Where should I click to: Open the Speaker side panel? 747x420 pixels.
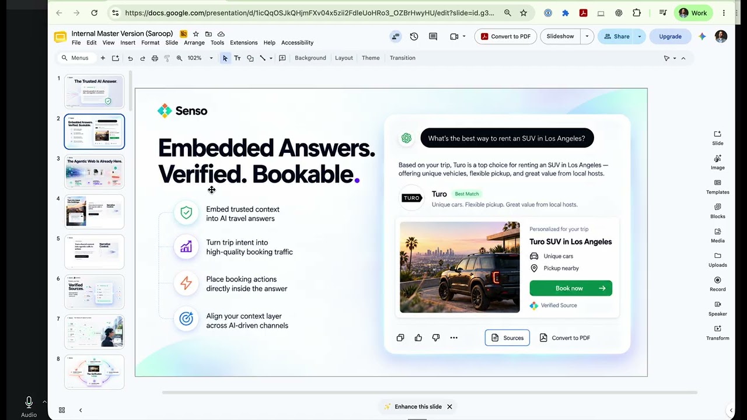click(x=718, y=309)
